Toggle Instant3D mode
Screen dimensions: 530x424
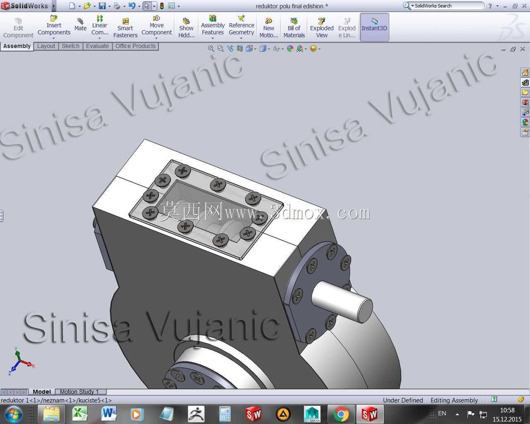(x=374, y=27)
